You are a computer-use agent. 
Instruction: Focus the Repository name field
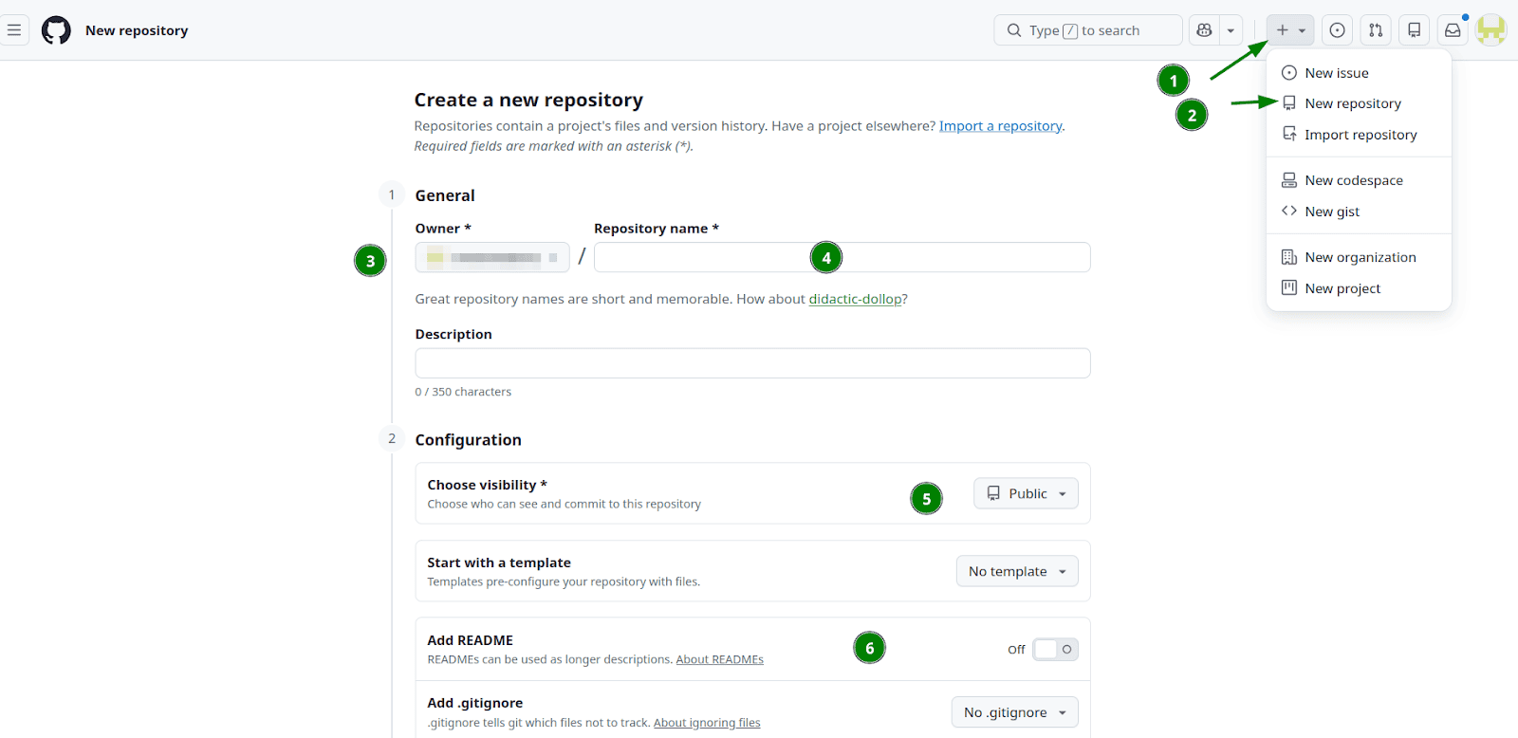pos(842,257)
